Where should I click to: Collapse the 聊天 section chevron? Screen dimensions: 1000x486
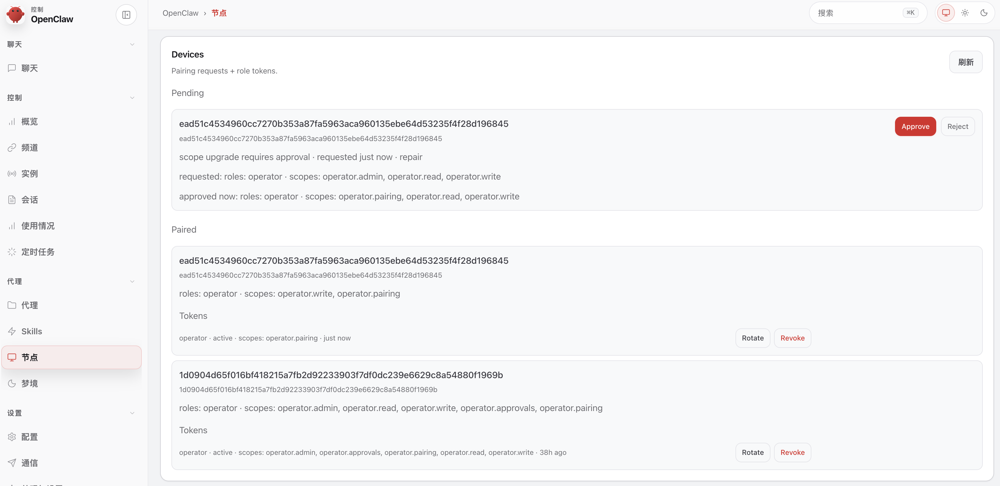132,44
